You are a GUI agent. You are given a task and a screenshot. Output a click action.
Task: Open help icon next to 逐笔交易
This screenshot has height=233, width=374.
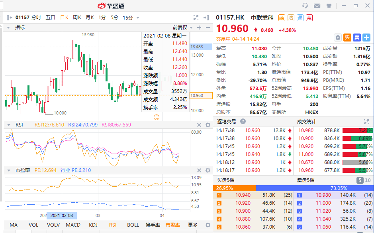tap(243, 121)
